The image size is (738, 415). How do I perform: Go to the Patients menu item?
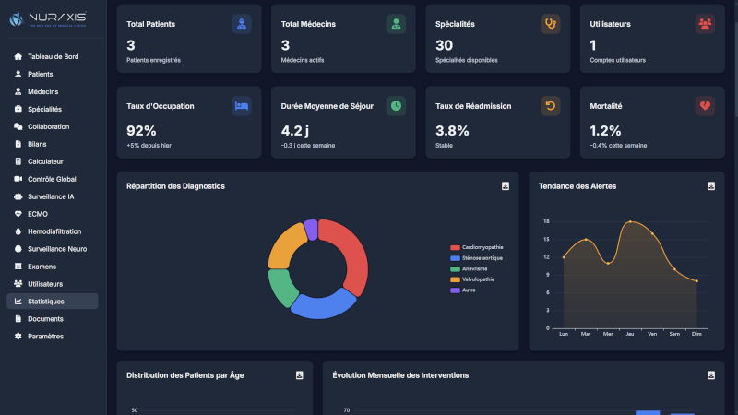[40, 74]
